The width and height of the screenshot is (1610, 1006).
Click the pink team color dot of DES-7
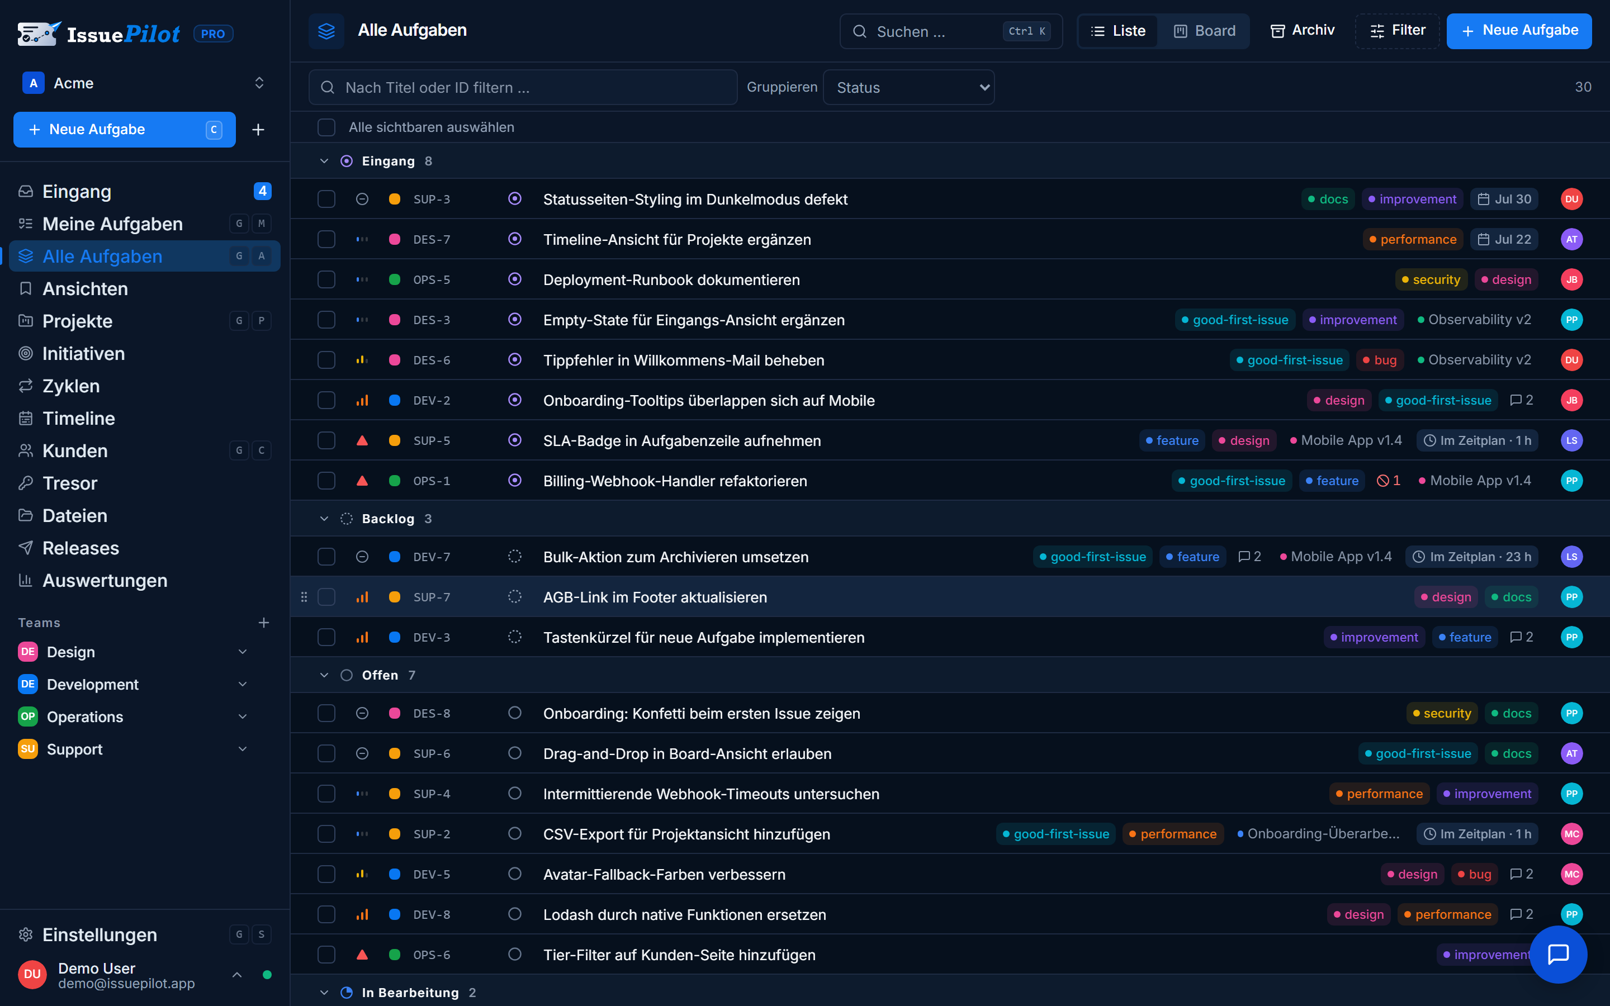pos(395,239)
